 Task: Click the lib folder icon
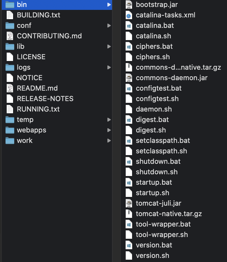click(10, 46)
